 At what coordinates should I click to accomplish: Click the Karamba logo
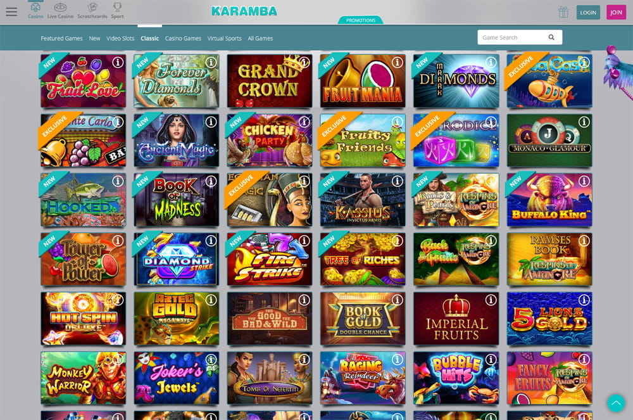pos(244,11)
